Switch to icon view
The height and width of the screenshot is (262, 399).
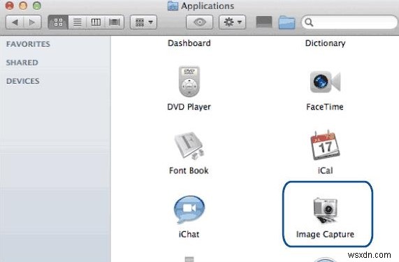pos(58,22)
